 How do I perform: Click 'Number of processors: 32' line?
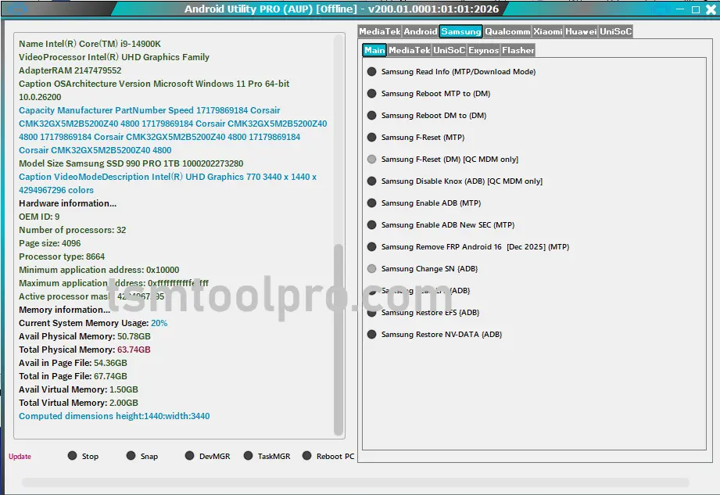pyautogui.click(x=73, y=231)
